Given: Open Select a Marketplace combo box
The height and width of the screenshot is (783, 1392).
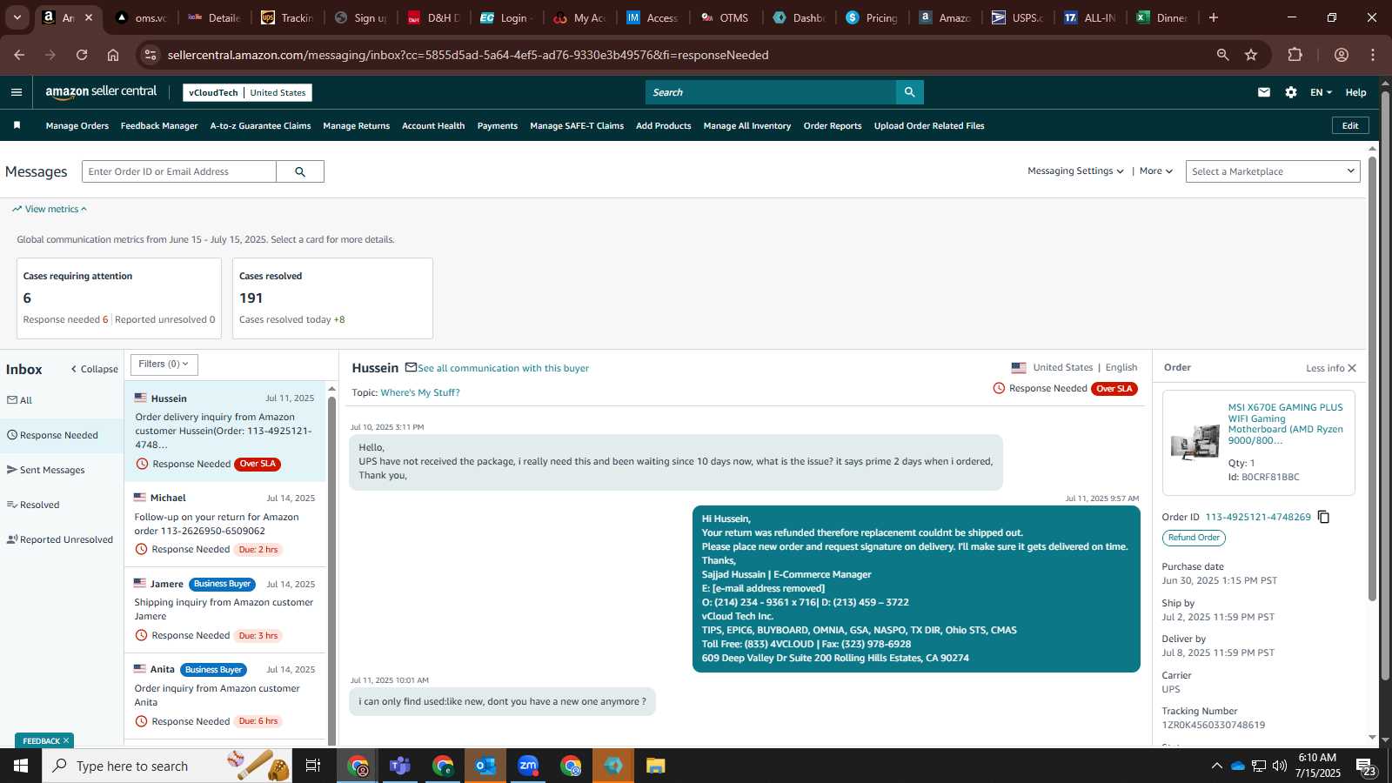Looking at the screenshot, I should tap(1273, 171).
